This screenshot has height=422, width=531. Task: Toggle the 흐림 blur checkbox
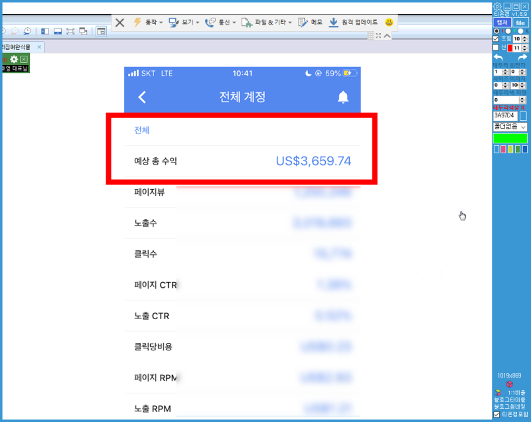[496, 39]
